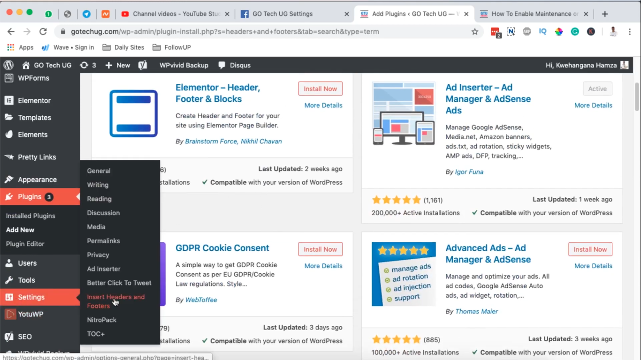
Task: Click the ABP adblock extension icon
Action: [527, 32]
